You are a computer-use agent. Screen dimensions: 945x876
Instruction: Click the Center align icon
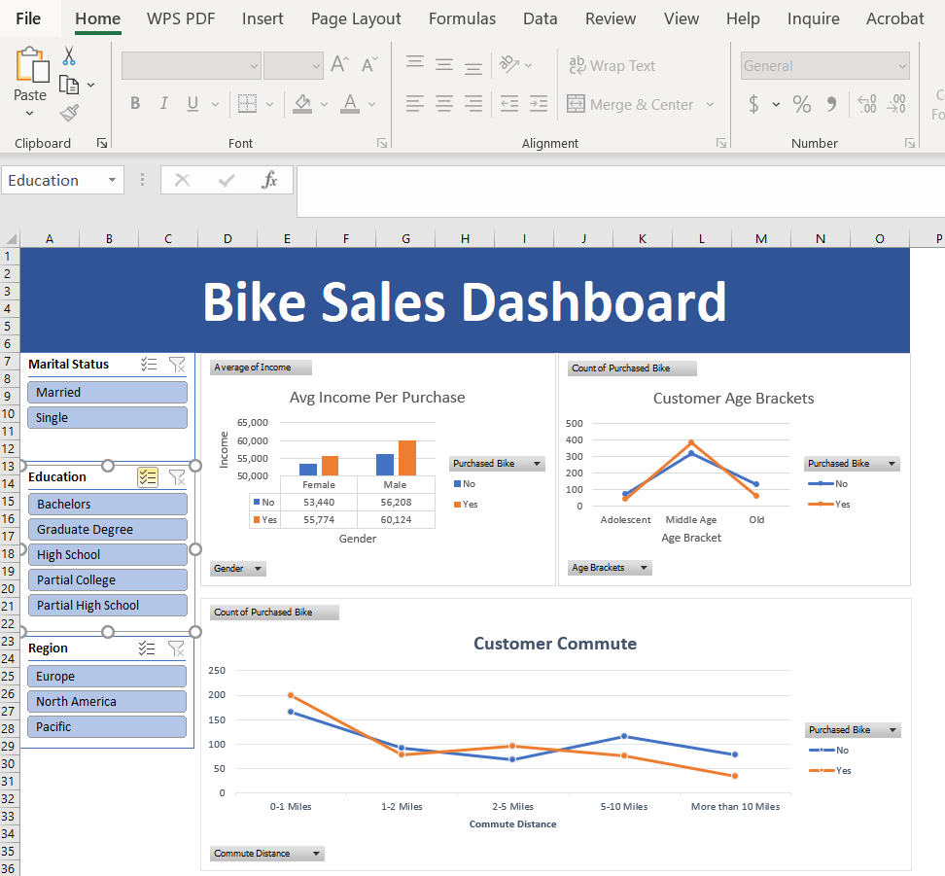444,104
